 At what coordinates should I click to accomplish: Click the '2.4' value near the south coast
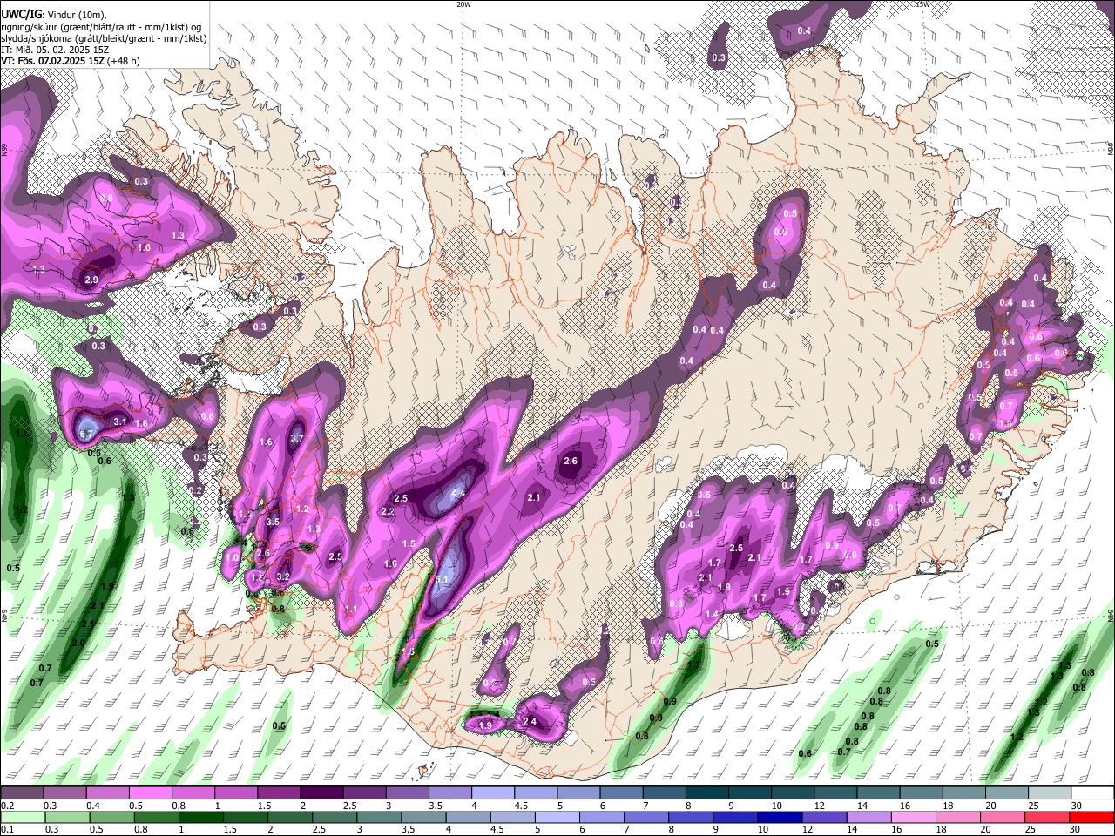(530, 721)
